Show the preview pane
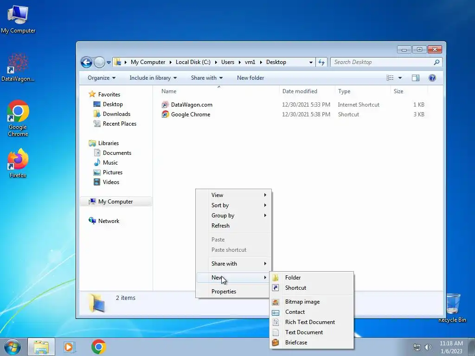This screenshot has width=475, height=356. (x=415, y=78)
